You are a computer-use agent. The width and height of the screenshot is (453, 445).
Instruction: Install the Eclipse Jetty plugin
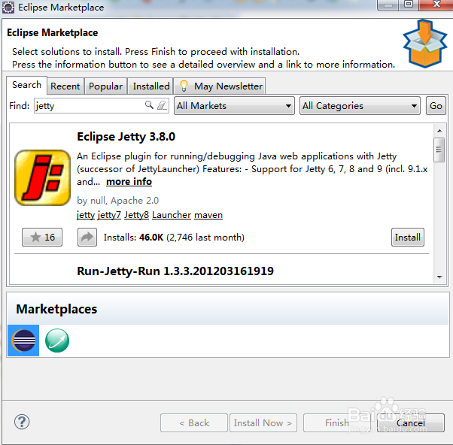(x=408, y=238)
